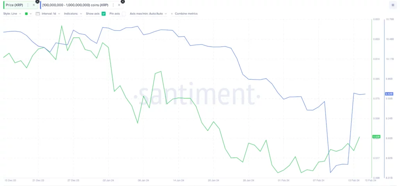The height and width of the screenshot is (186, 400).
Task: Click black circle X above Price (XRP) tab
Action: [x=37, y=2]
